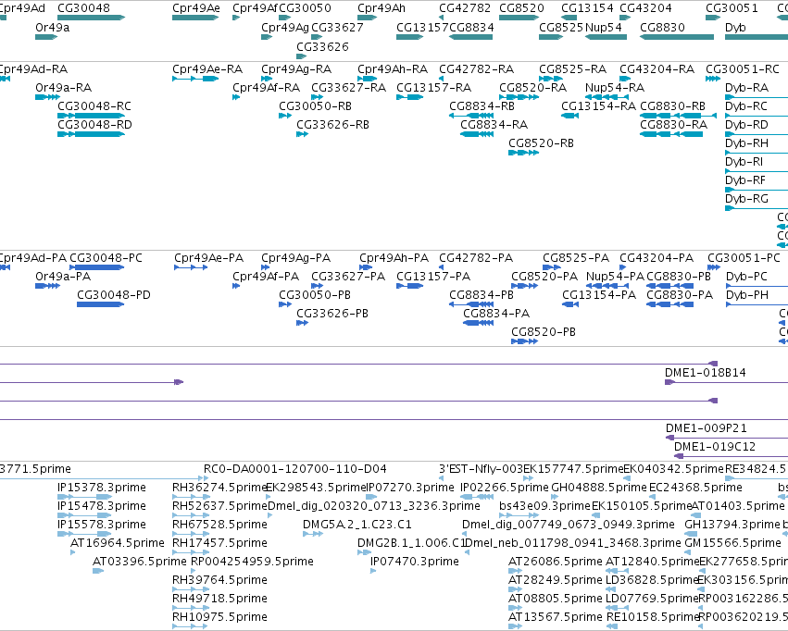
Task: Click the RH67528.5prime EST label
Action: coord(219,524)
